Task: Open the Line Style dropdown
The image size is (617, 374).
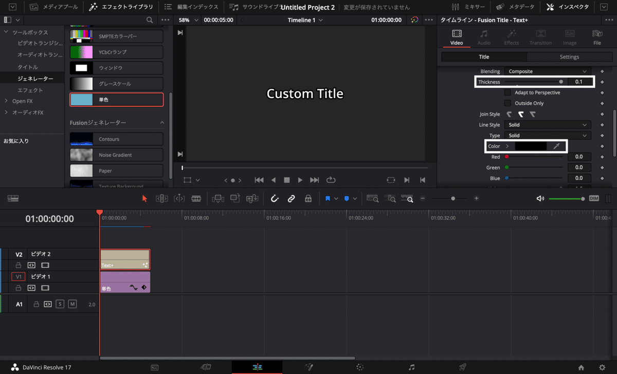Action: [x=547, y=125]
